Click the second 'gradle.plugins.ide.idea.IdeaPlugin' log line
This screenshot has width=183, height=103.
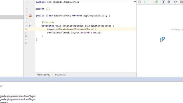click(18, 99)
